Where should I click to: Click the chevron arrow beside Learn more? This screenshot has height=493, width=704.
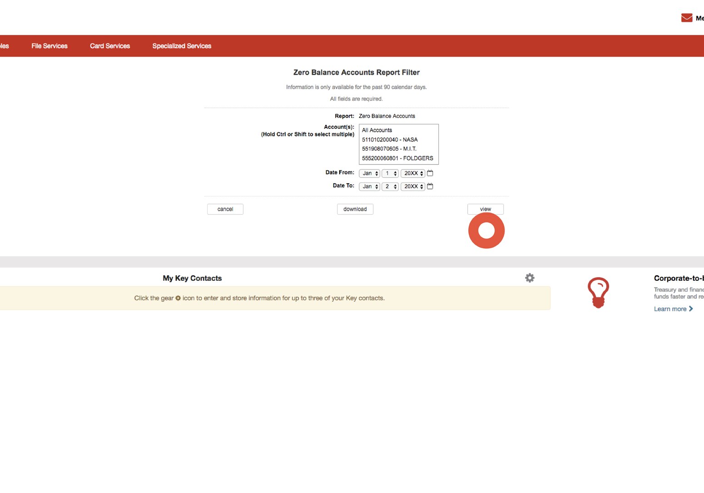coord(691,308)
